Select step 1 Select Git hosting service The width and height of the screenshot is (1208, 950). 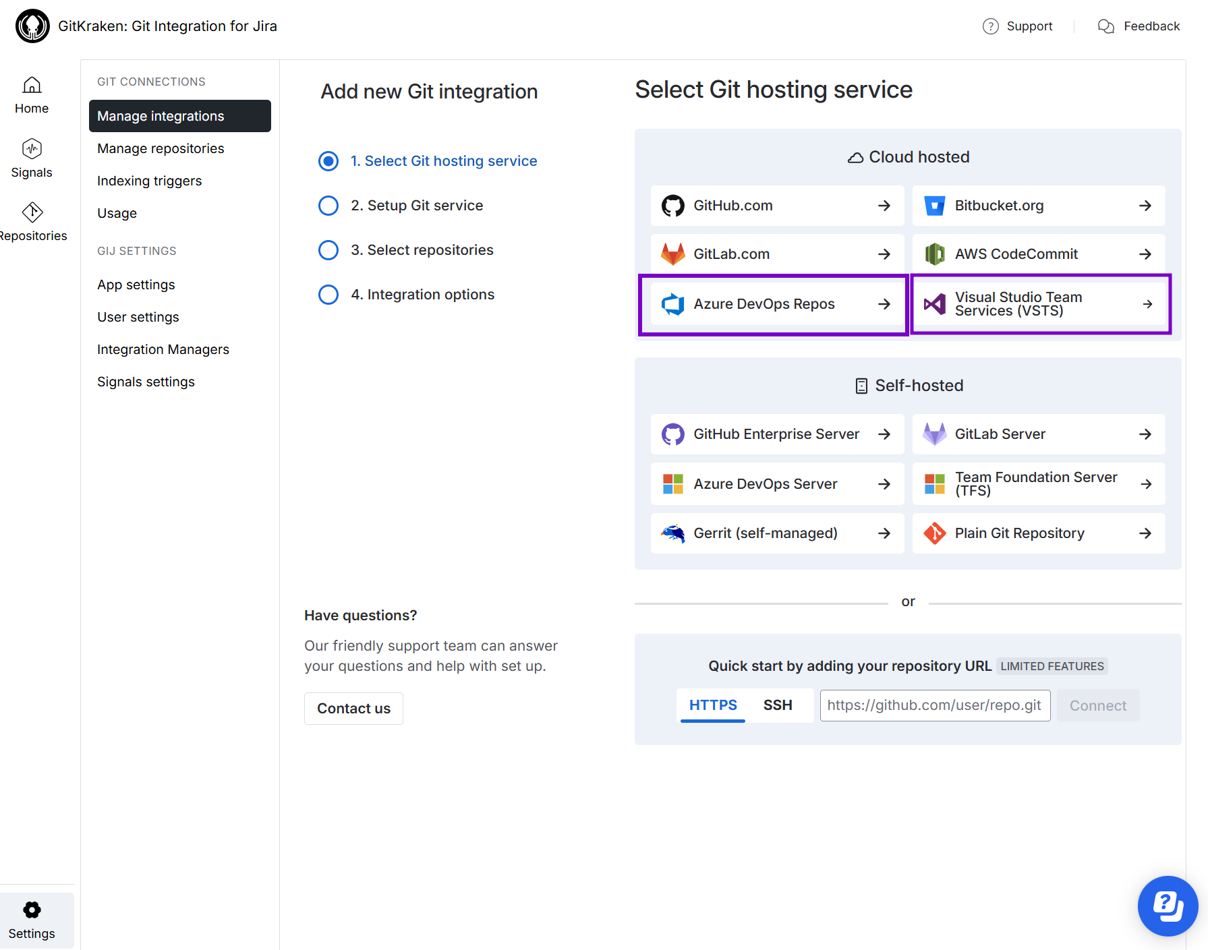pos(328,161)
